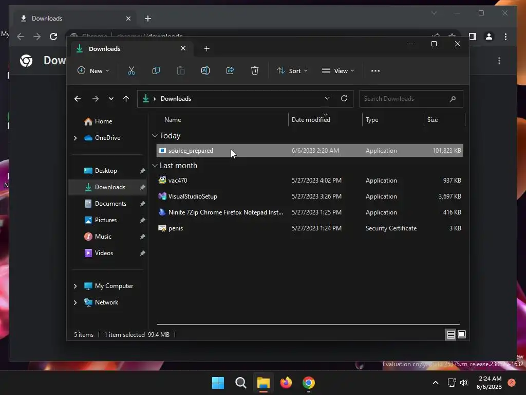Switch to large thumbnails view icon
The height and width of the screenshot is (395, 526).
(x=462, y=334)
